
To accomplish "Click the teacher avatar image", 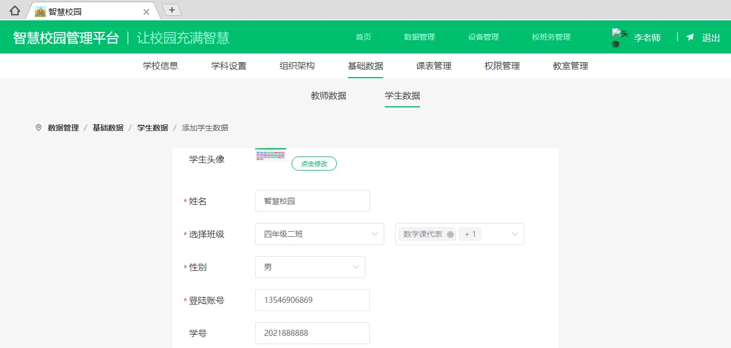I will (x=620, y=37).
